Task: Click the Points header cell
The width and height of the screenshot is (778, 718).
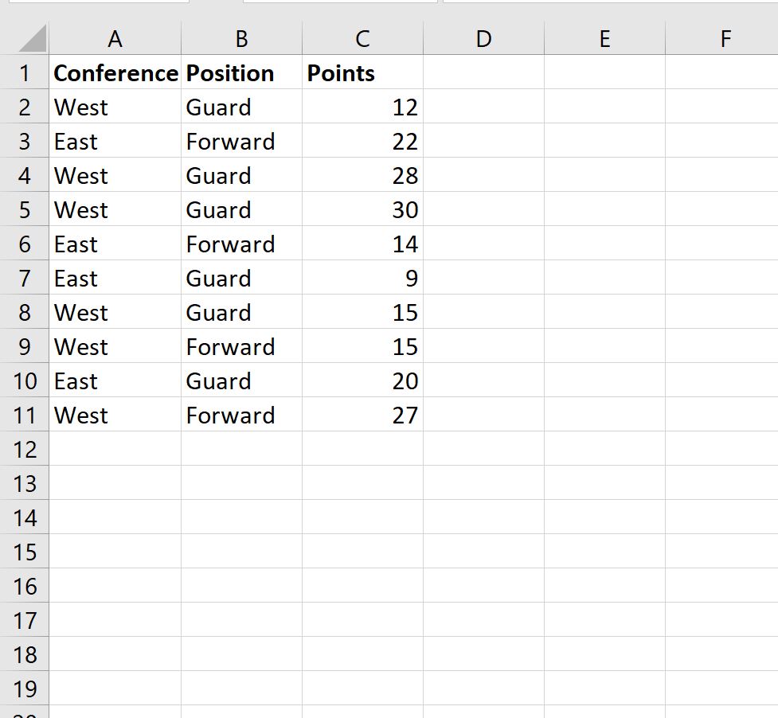Action: [362, 72]
